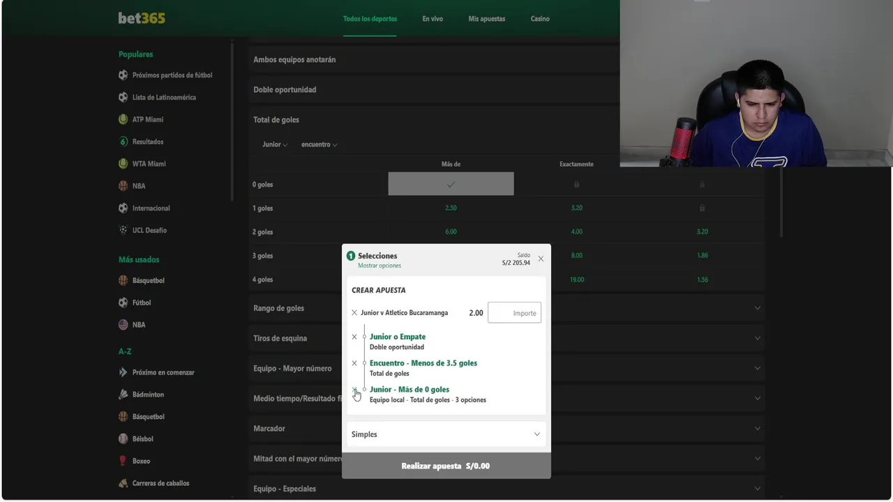The image size is (893, 502).
Task: Click the basketball icon beside Básquetbol under Más usados
Action: click(123, 280)
